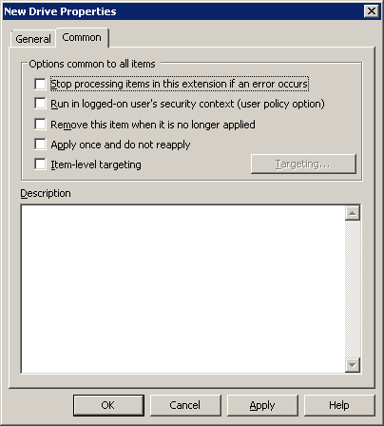Viewport: 384px width, 426px height.
Task: Click the Description scrollbar up arrow
Action: tap(353, 213)
